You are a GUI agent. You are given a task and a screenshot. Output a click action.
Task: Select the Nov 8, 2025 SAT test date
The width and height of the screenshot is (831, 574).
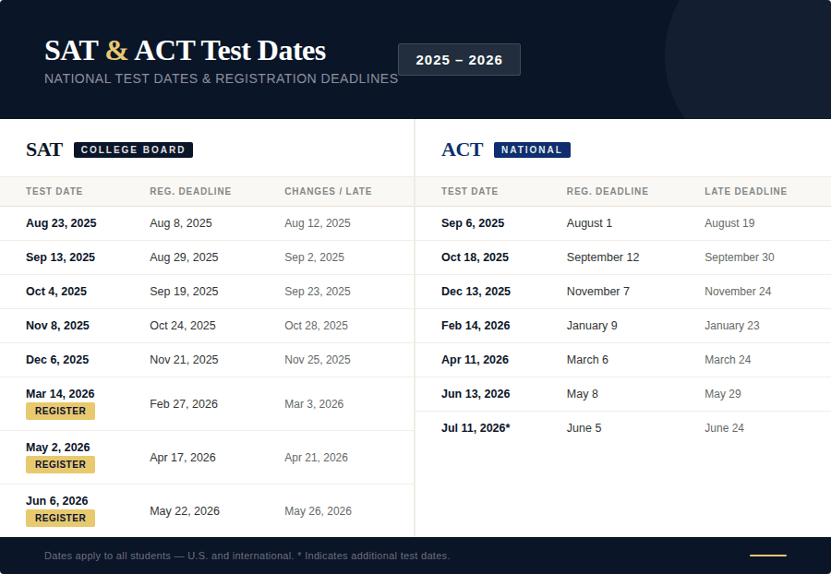57,326
